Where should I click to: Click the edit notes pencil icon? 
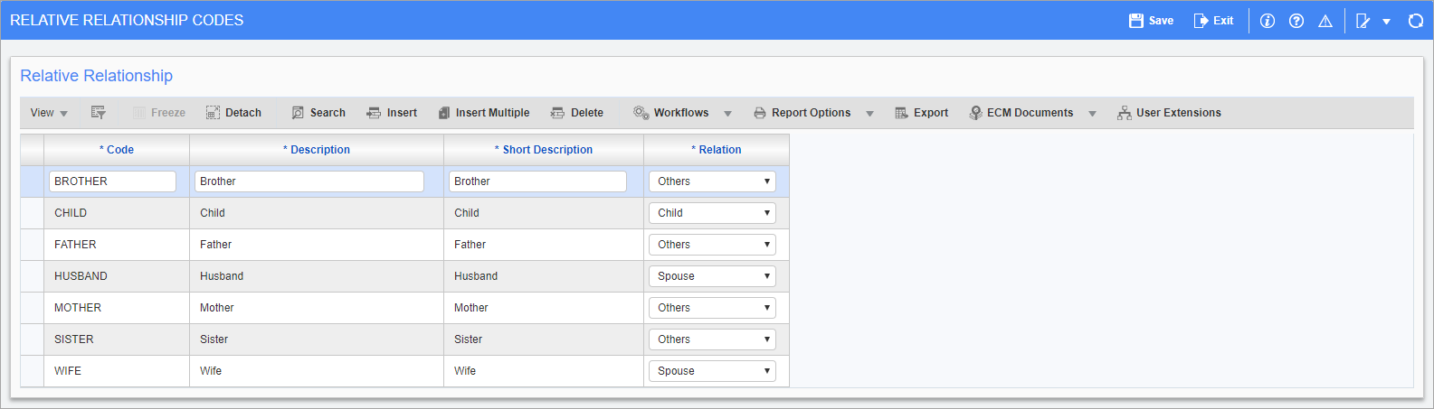click(x=1363, y=21)
